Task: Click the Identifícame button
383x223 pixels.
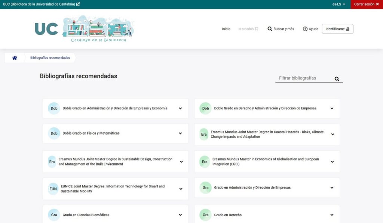Action: click(x=337, y=28)
